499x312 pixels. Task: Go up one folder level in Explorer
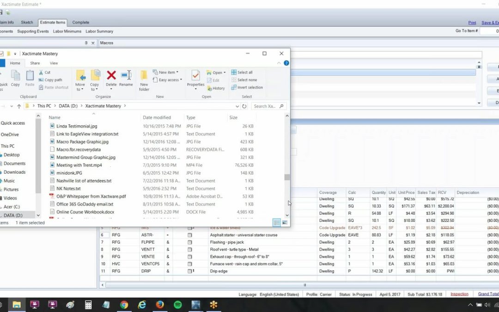click(19, 106)
